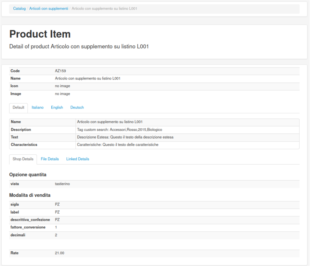Click the Icon row no image value
Image resolution: width=310 pixels, height=266 pixels.
pos(63,86)
